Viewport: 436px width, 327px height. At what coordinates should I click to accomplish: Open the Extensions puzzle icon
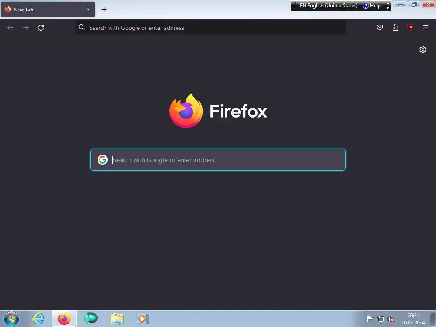click(395, 27)
